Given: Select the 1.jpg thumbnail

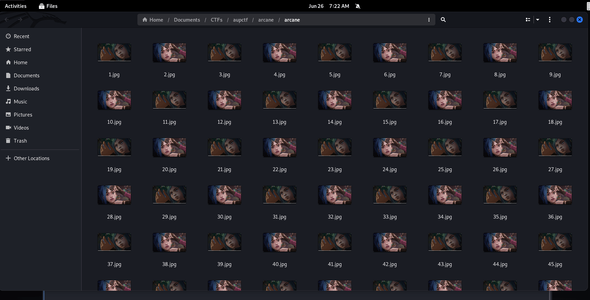Looking at the screenshot, I should (x=114, y=52).
